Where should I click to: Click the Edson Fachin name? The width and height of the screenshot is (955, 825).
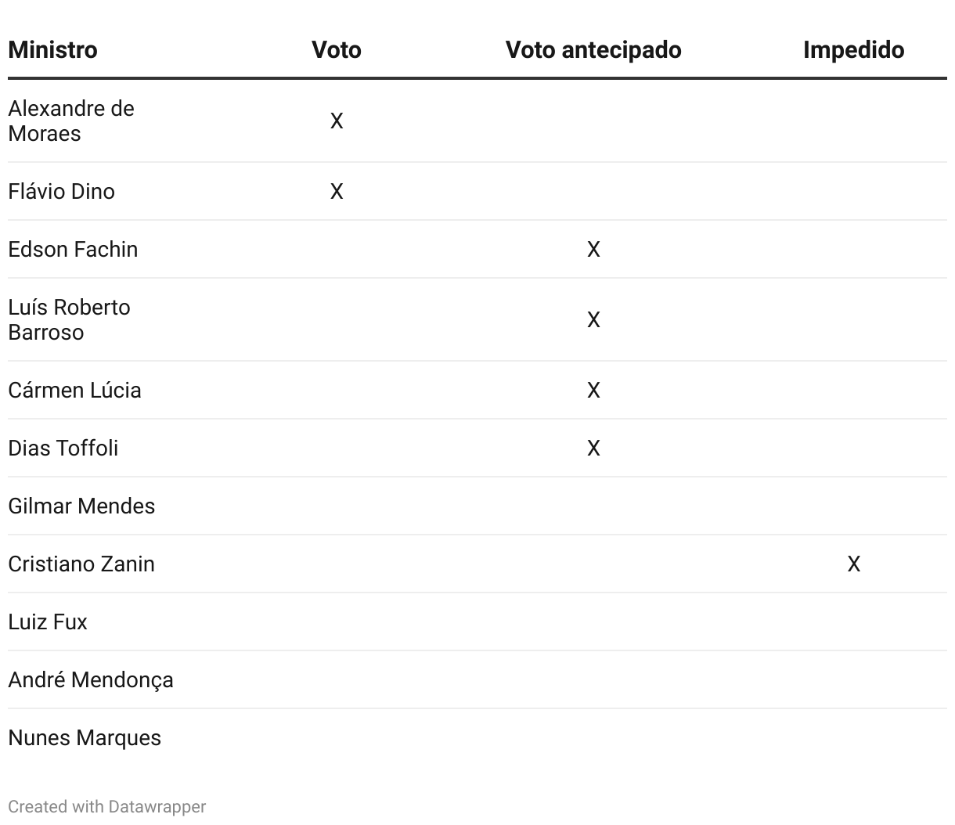[x=73, y=249]
